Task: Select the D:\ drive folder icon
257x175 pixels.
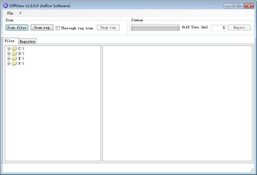Action: [x=15, y=54]
